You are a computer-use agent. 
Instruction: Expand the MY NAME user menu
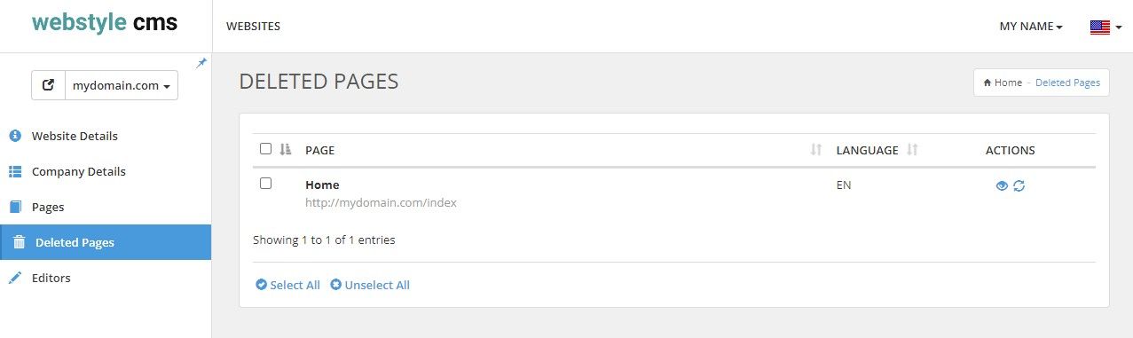pos(1031,27)
